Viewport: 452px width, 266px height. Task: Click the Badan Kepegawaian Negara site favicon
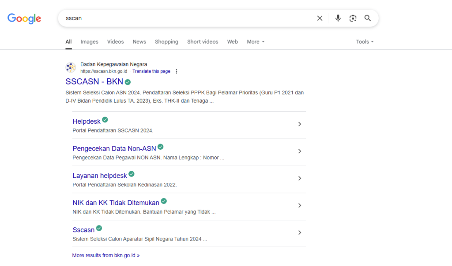click(71, 67)
